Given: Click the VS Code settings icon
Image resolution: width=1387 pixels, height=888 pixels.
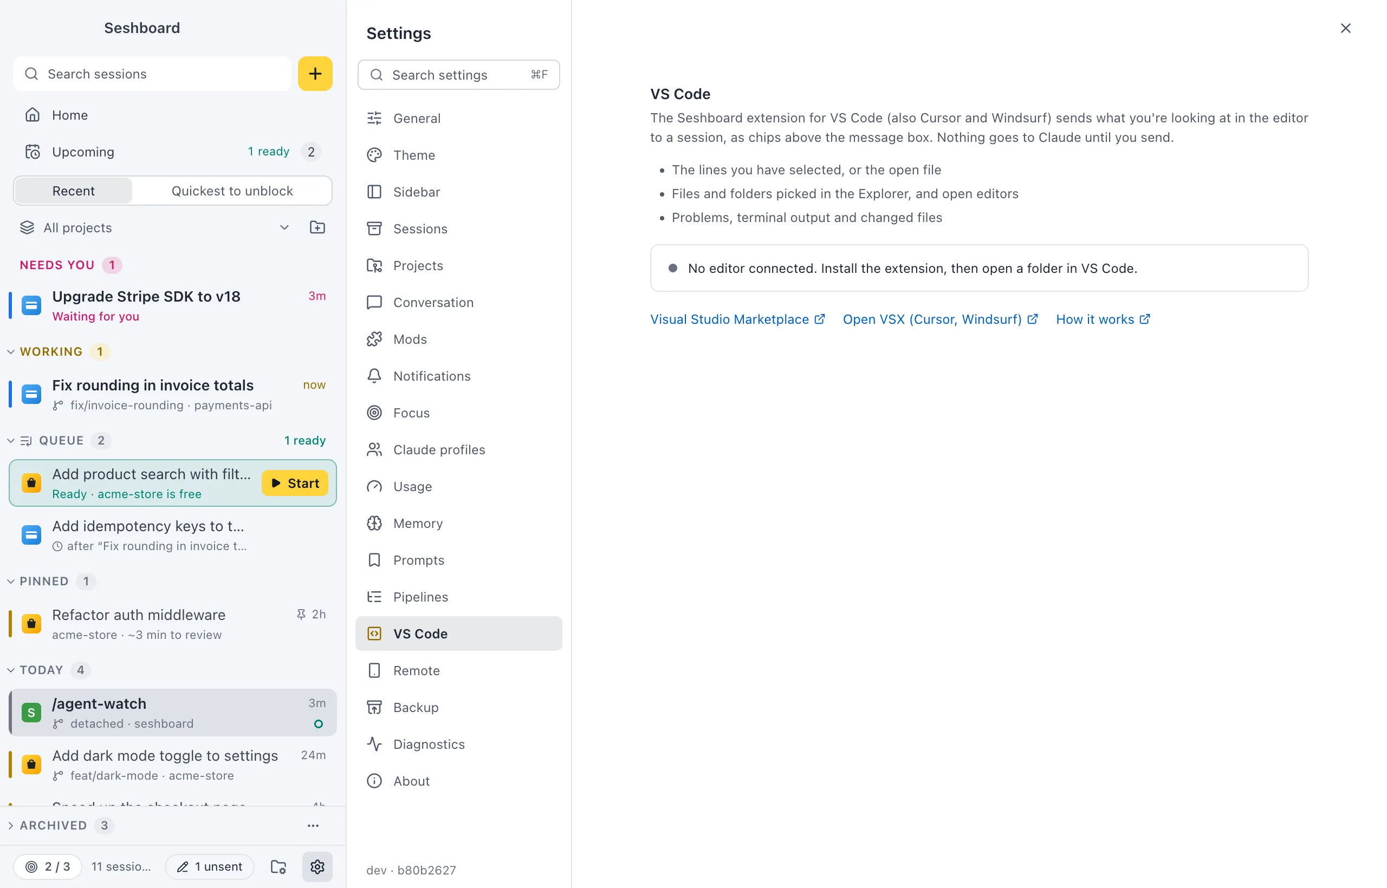Looking at the screenshot, I should 374,633.
